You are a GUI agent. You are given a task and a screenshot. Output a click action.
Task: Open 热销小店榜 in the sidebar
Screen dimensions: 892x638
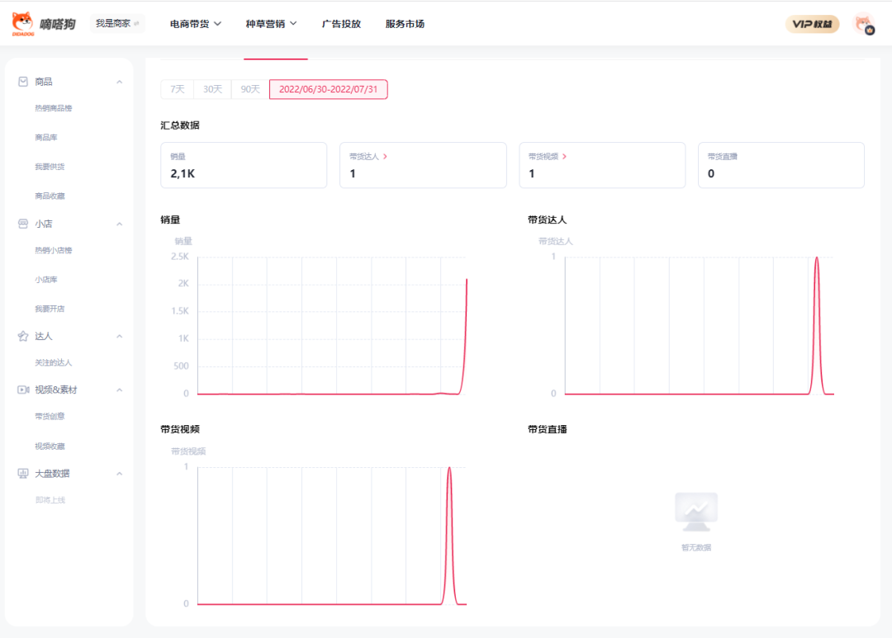(54, 250)
